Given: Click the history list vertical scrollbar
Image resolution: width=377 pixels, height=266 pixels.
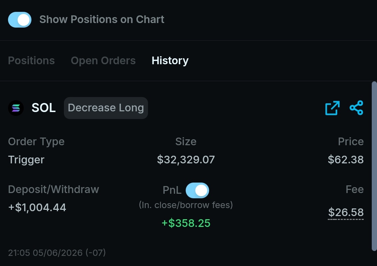Looking at the screenshot, I should pos(374,167).
